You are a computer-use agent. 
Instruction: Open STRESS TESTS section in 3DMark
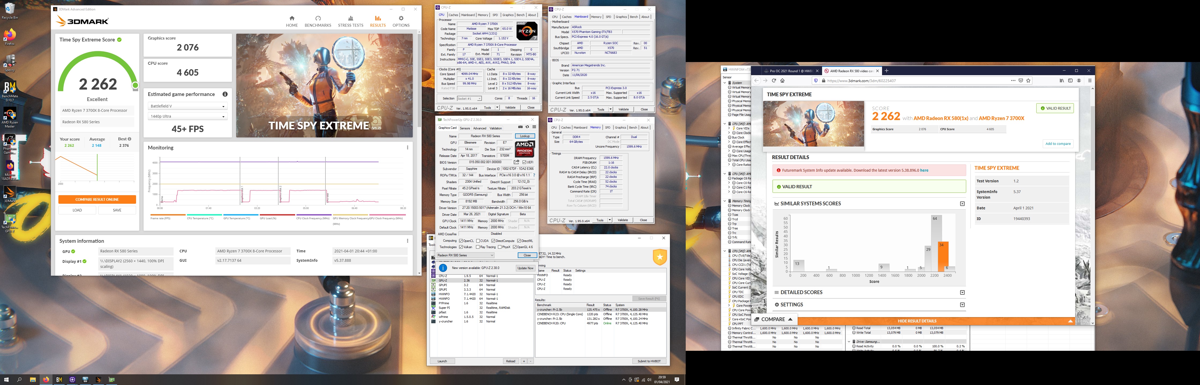coord(350,21)
